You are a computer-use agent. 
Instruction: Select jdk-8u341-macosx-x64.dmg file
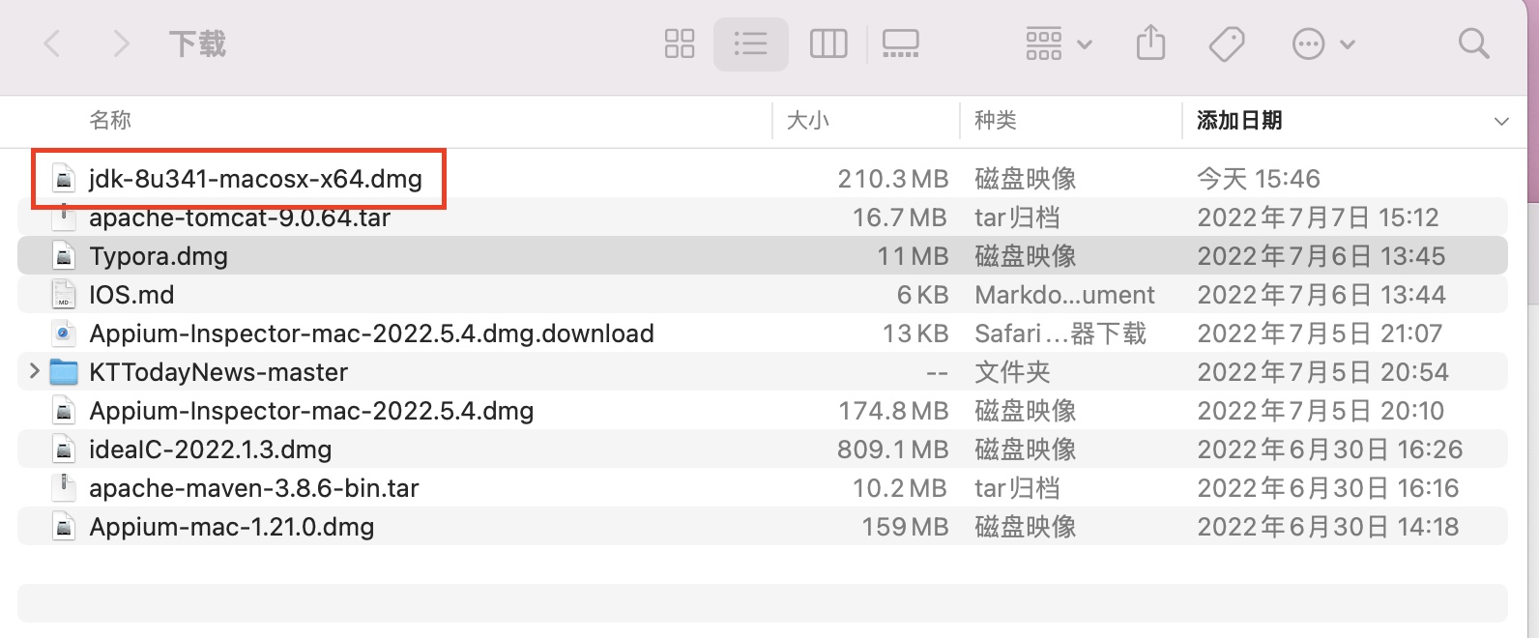(255, 179)
